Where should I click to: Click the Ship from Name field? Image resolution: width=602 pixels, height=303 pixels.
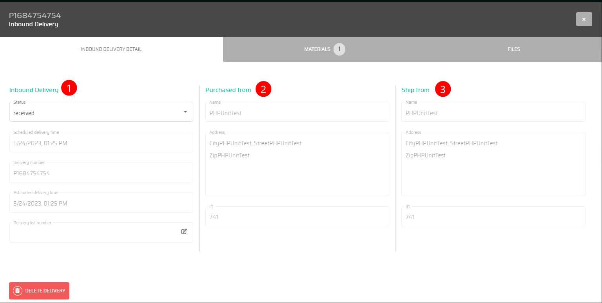click(493, 113)
